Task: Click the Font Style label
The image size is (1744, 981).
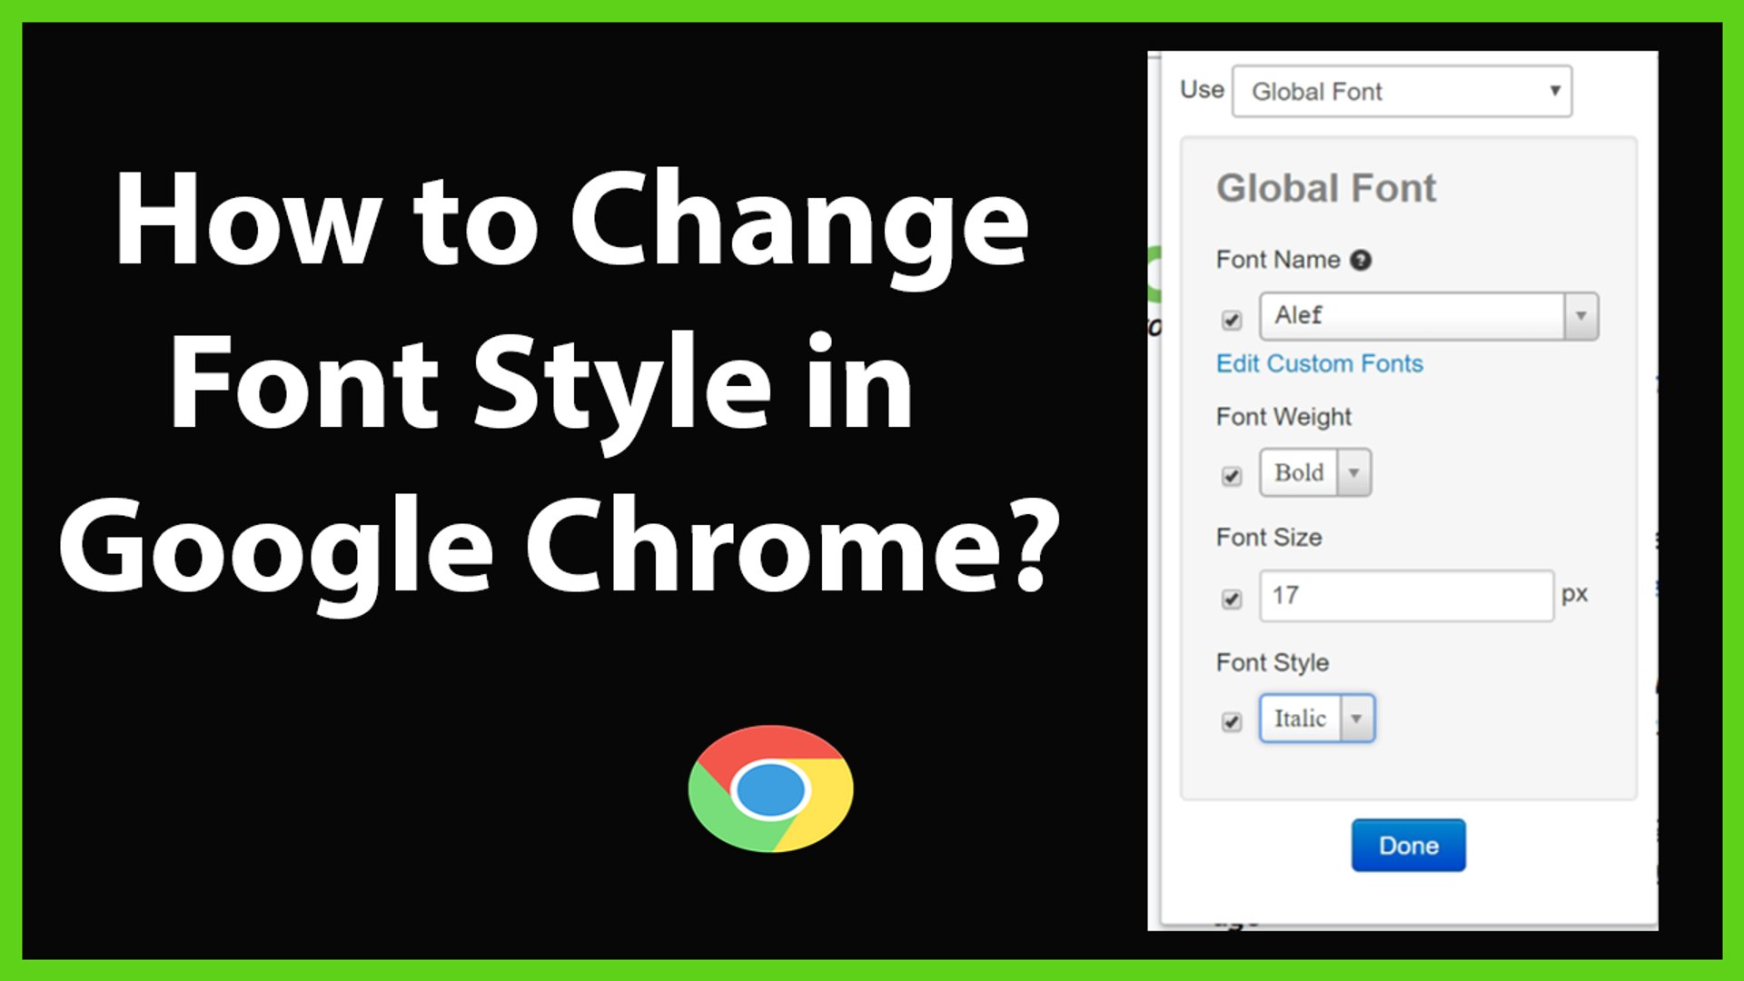Action: 1273,662
